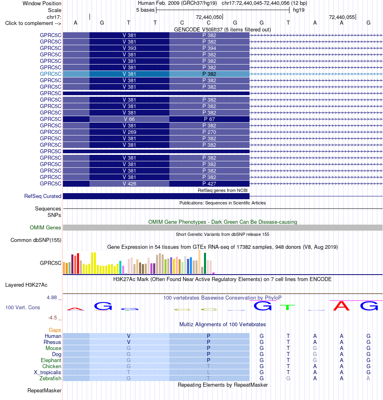Screen dimensions: 383x400
Task: Click the '5 bases' scale bar label
Action: pyautogui.click(x=146, y=10)
